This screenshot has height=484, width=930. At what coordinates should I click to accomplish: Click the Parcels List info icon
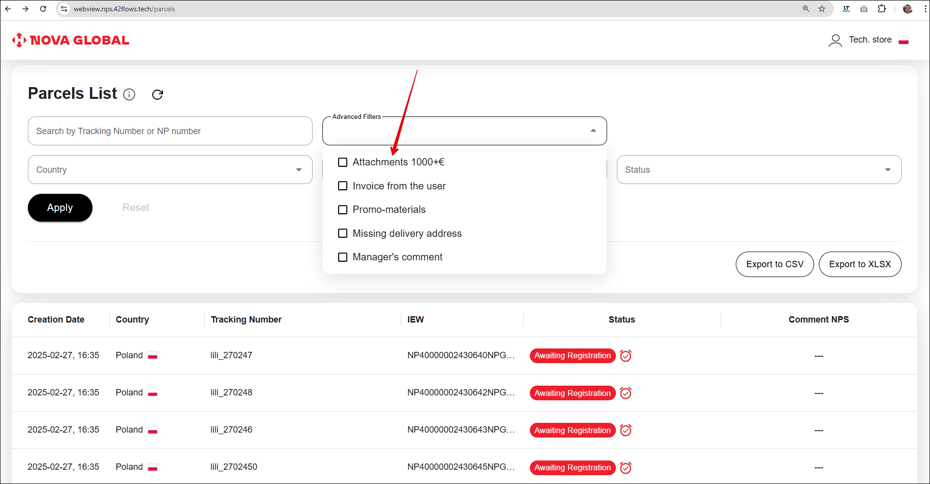(129, 94)
